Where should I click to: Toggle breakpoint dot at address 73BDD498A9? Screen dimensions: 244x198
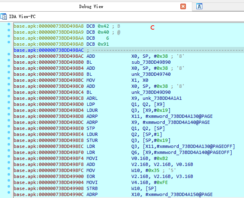coord(9,30)
